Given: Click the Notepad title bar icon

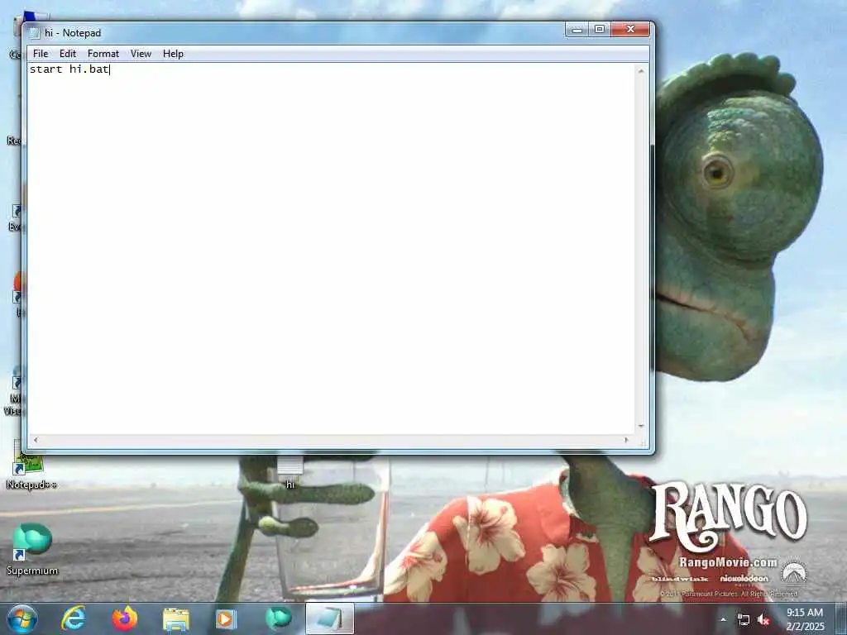Looking at the screenshot, I should (x=35, y=33).
